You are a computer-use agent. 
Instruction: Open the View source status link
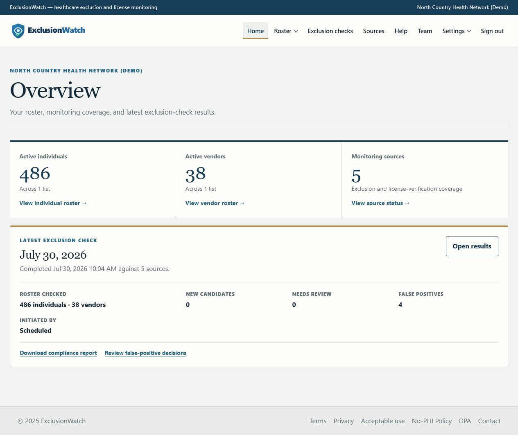coord(380,203)
